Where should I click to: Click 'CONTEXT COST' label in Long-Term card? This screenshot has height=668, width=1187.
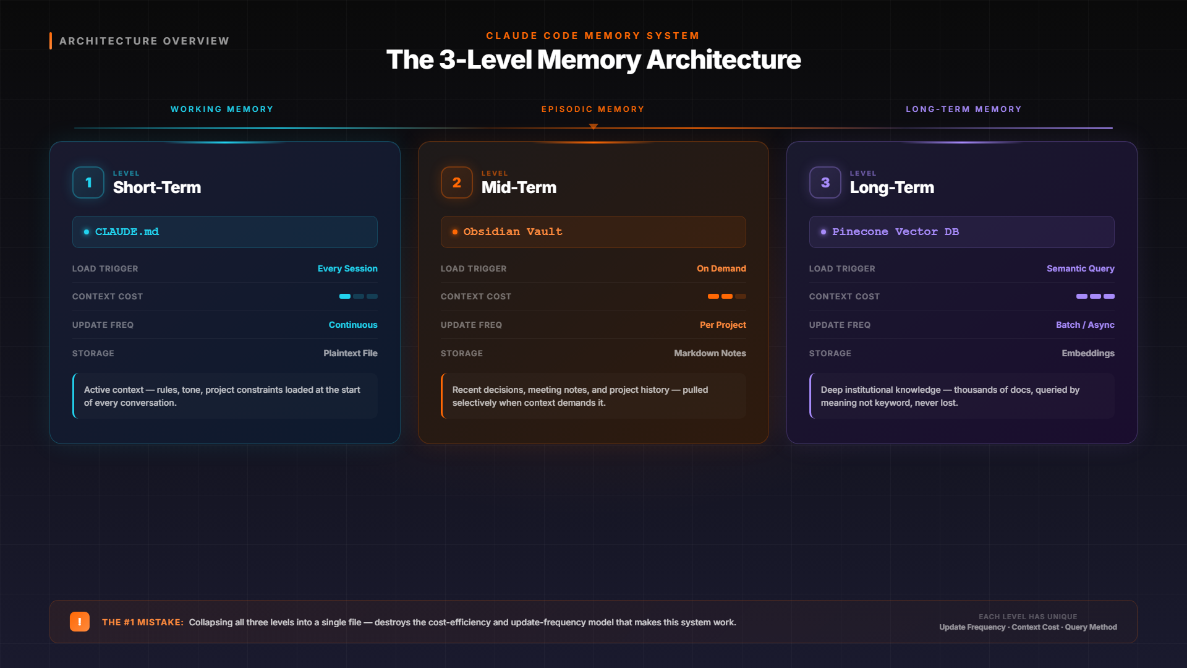pyautogui.click(x=845, y=296)
